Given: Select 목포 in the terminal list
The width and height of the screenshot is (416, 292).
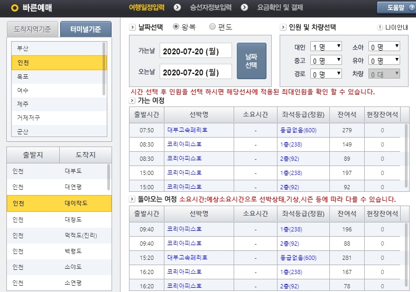Looking at the screenshot, I should tap(57, 77).
